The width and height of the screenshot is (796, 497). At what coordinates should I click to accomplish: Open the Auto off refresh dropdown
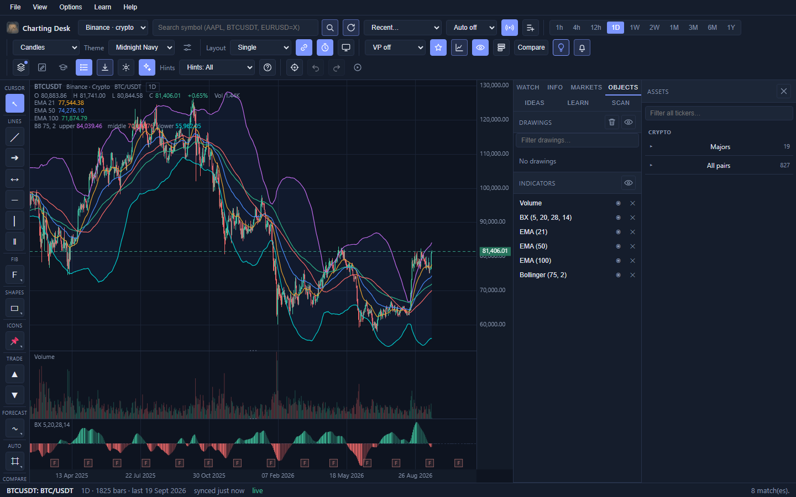[472, 28]
